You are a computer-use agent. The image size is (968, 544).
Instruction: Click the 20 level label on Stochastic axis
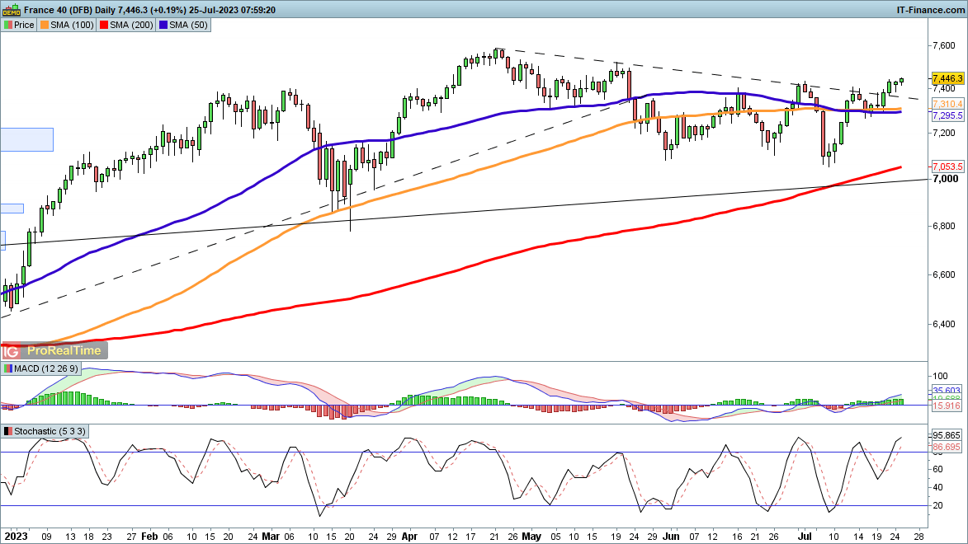tap(937, 506)
